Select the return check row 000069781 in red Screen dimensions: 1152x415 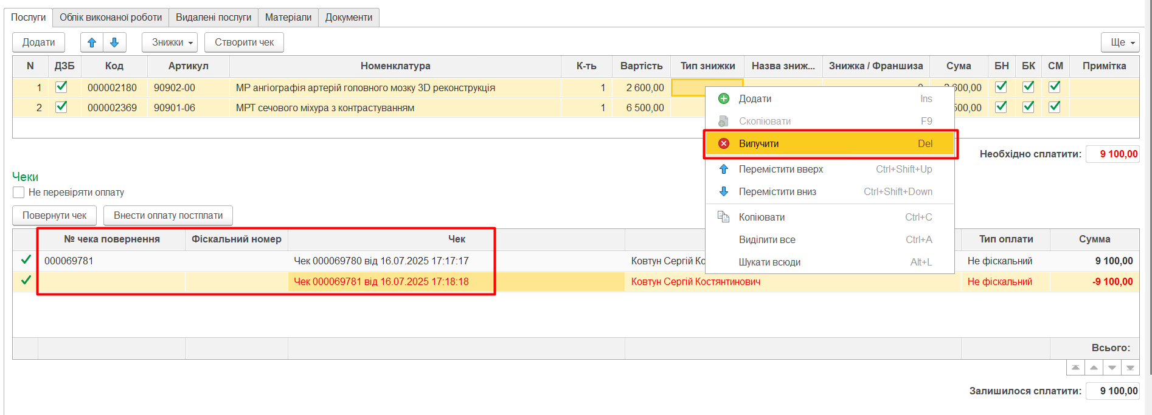click(381, 282)
